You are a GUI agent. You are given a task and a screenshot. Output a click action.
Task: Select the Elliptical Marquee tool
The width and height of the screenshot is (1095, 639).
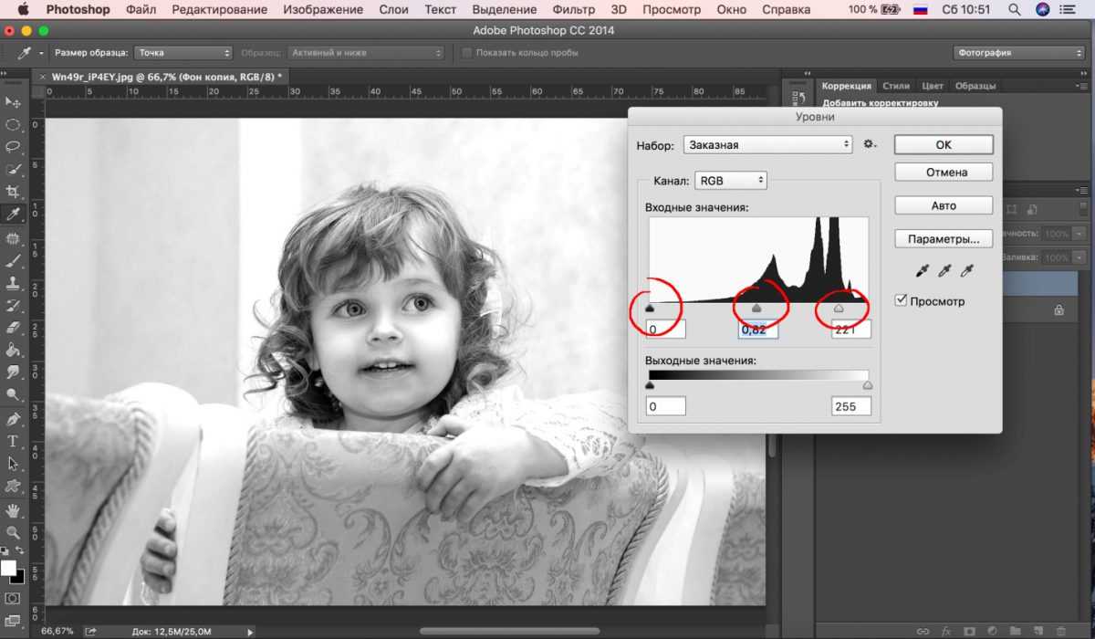[13, 124]
